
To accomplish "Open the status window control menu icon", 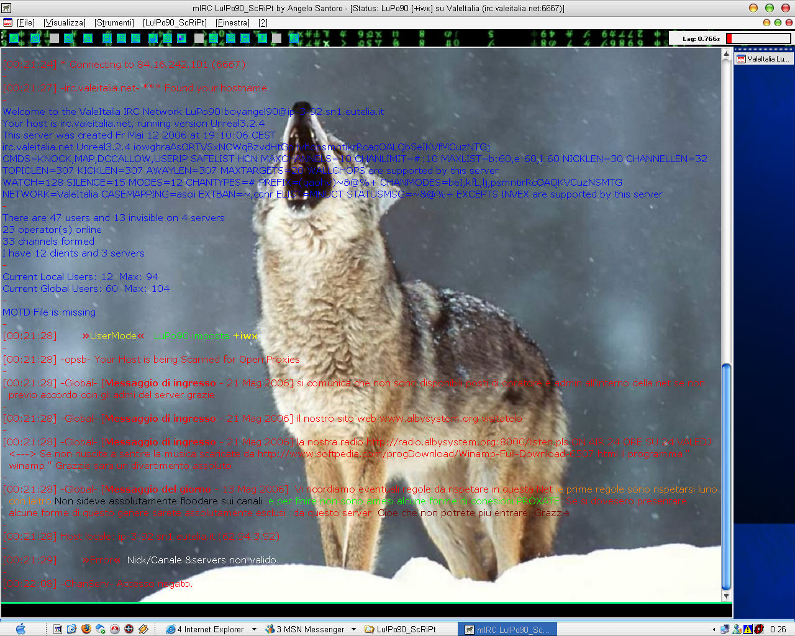I will pyautogui.click(x=7, y=22).
